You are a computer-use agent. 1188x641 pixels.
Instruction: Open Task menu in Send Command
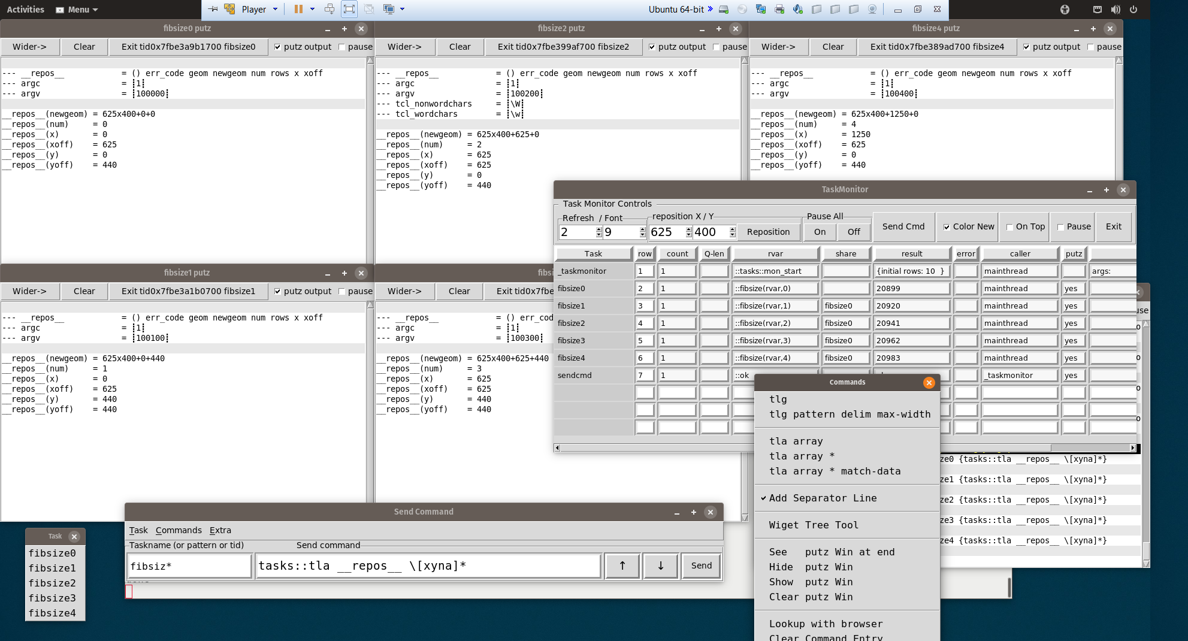coord(138,530)
